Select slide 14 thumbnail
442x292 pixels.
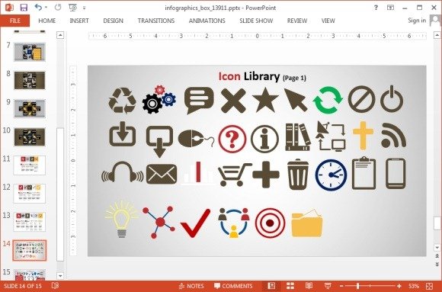click(30, 250)
